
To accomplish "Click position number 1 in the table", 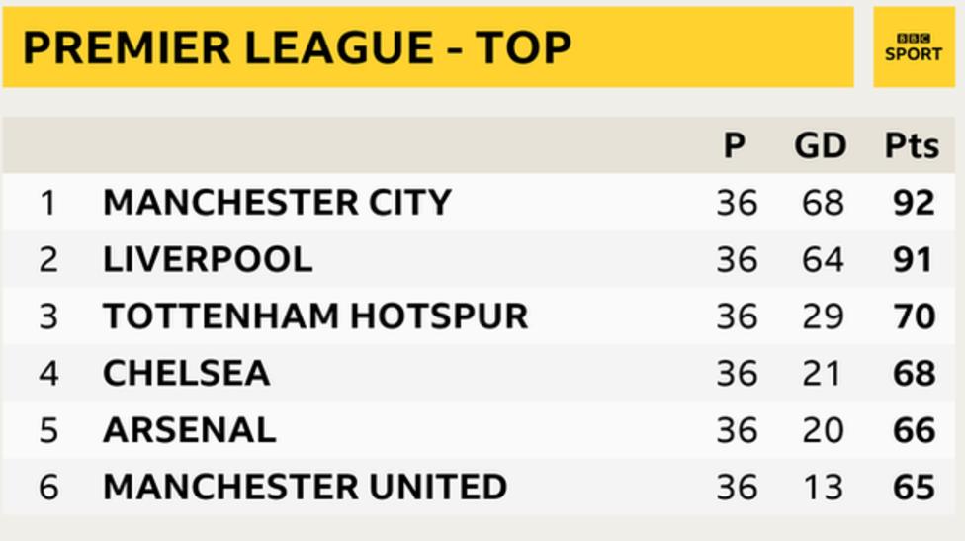I will (48, 203).
